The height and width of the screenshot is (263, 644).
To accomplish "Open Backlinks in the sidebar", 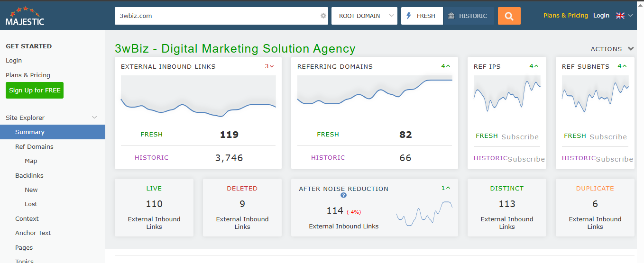I will click(x=29, y=176).
